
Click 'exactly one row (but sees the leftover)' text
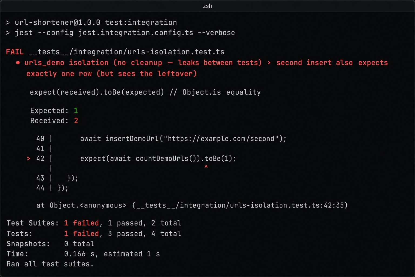[x=111, y=74]
